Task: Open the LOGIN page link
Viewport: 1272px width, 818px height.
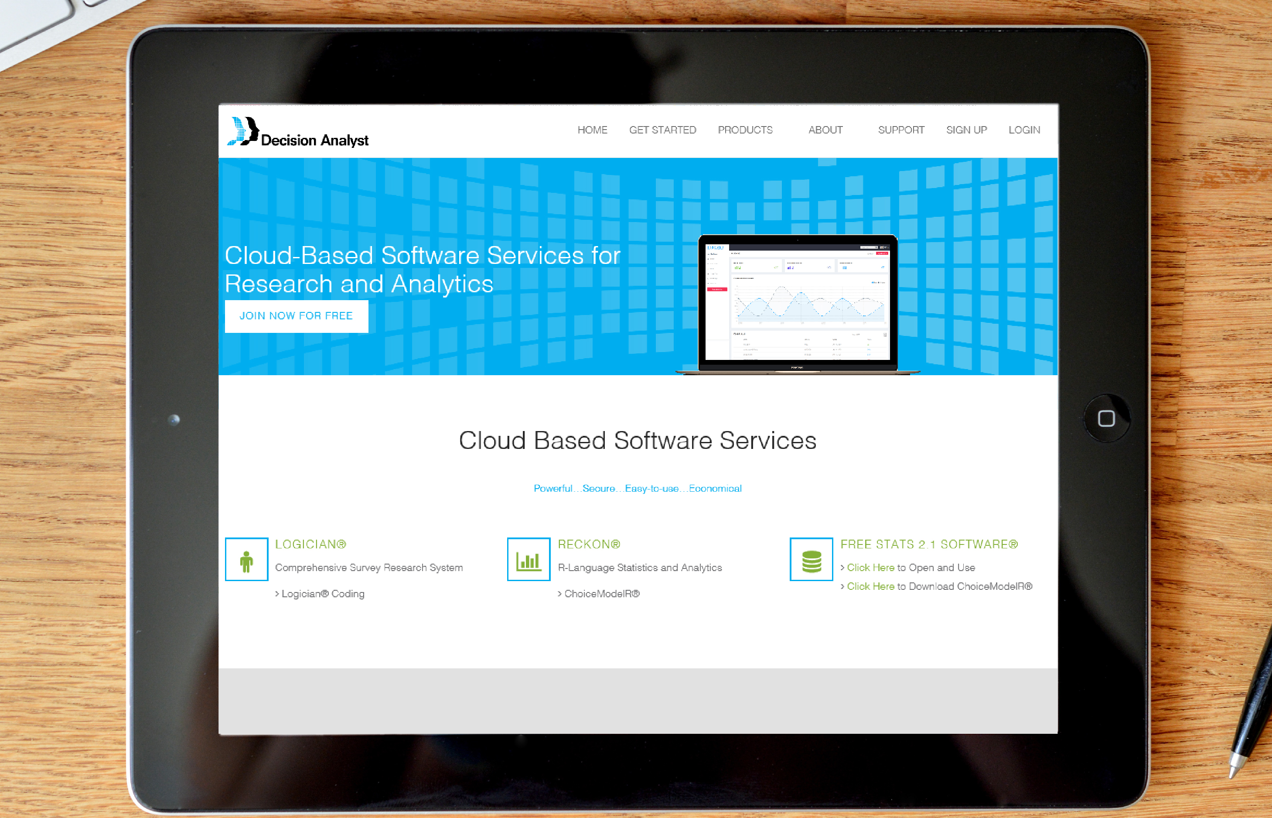Action: 1024,130
